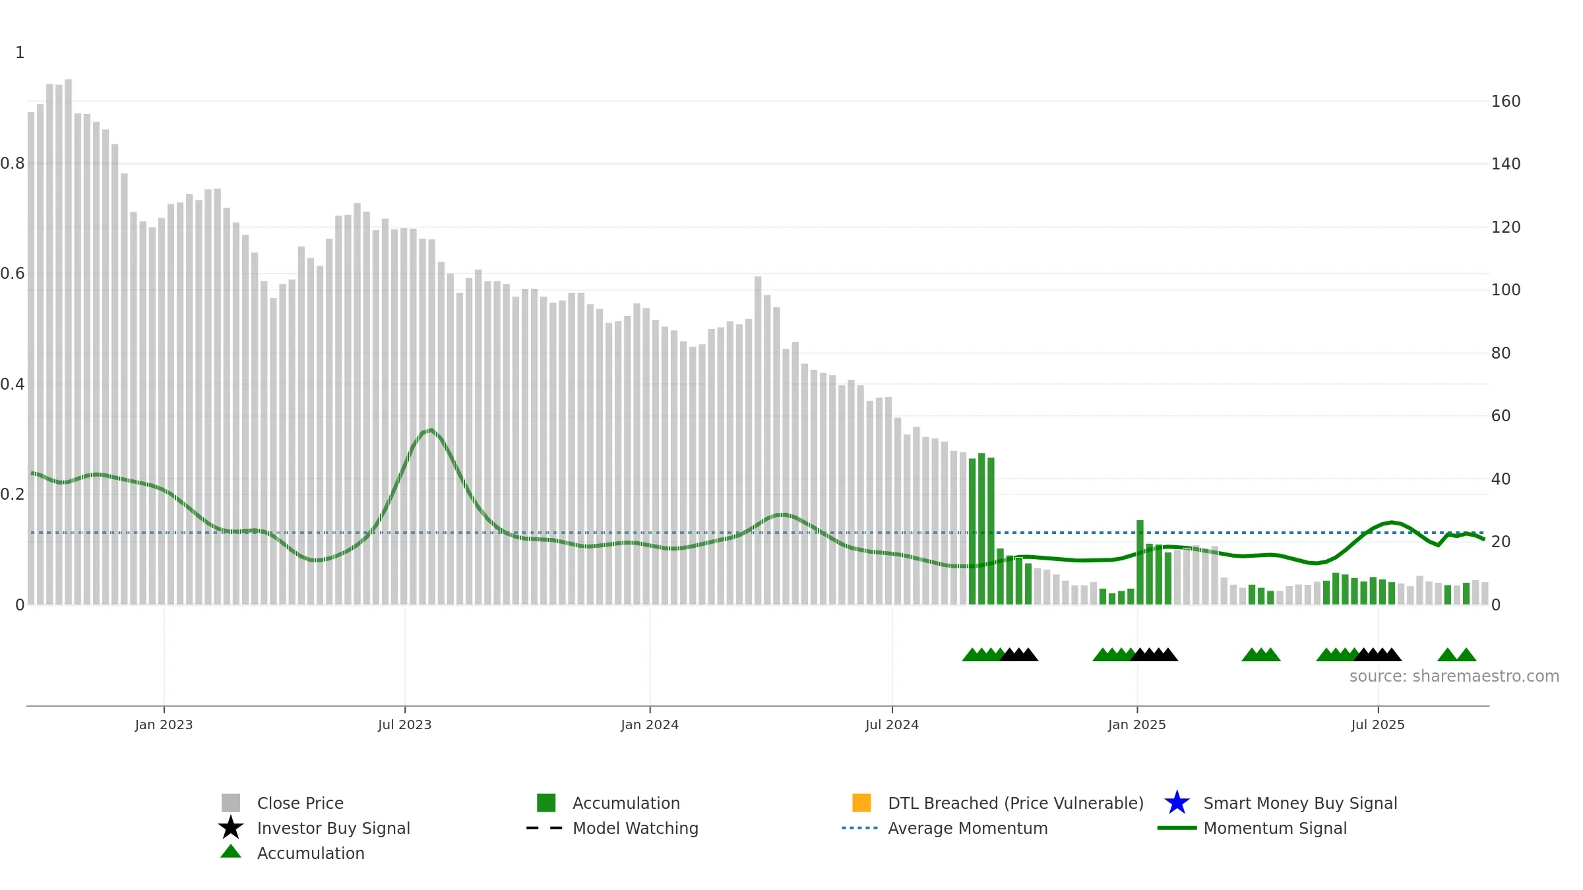The image size is (1583, 890).
Task: Click the 140 right-axis price label
Action: 1506,164
